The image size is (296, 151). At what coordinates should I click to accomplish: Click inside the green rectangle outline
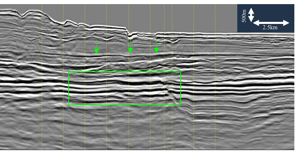point(124,88)
